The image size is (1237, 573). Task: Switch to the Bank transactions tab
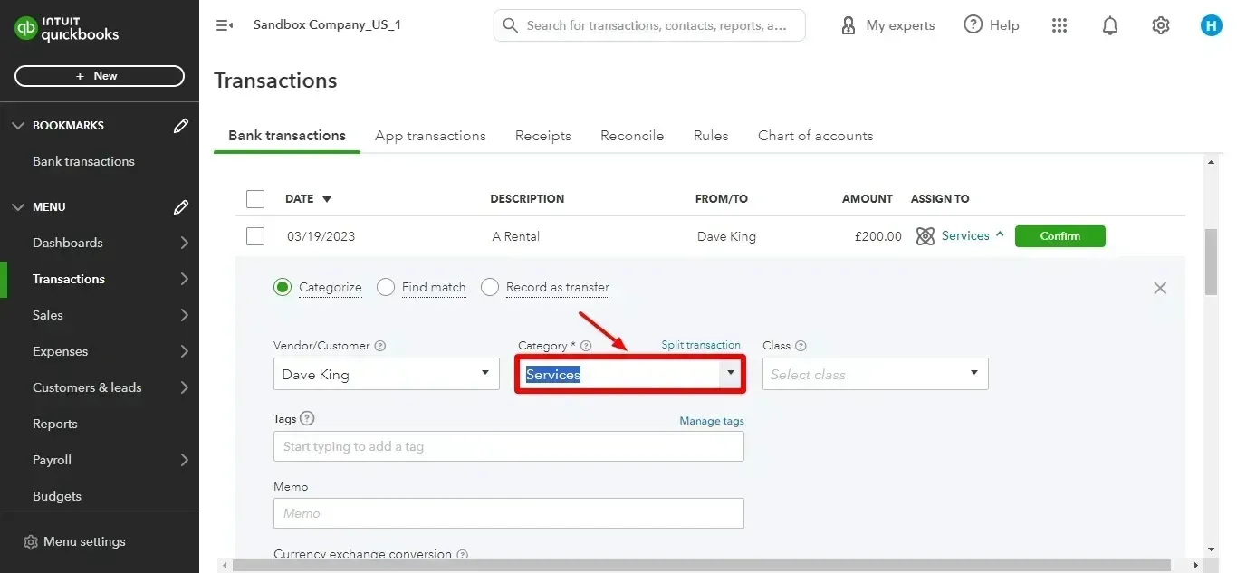coord(287,136)
